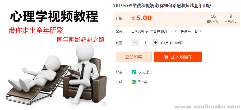Click the 库存1000件 stock text

[x=174, y=43]
